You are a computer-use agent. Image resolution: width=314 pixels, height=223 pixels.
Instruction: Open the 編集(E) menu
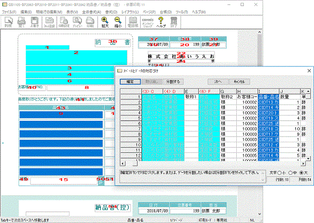coord(26,12)
